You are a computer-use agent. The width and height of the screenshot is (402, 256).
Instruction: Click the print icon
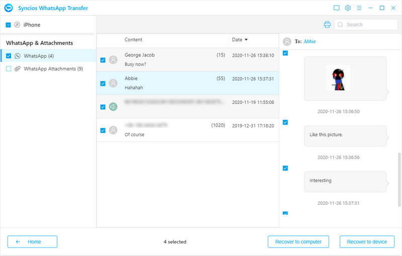tap(327, 25)
